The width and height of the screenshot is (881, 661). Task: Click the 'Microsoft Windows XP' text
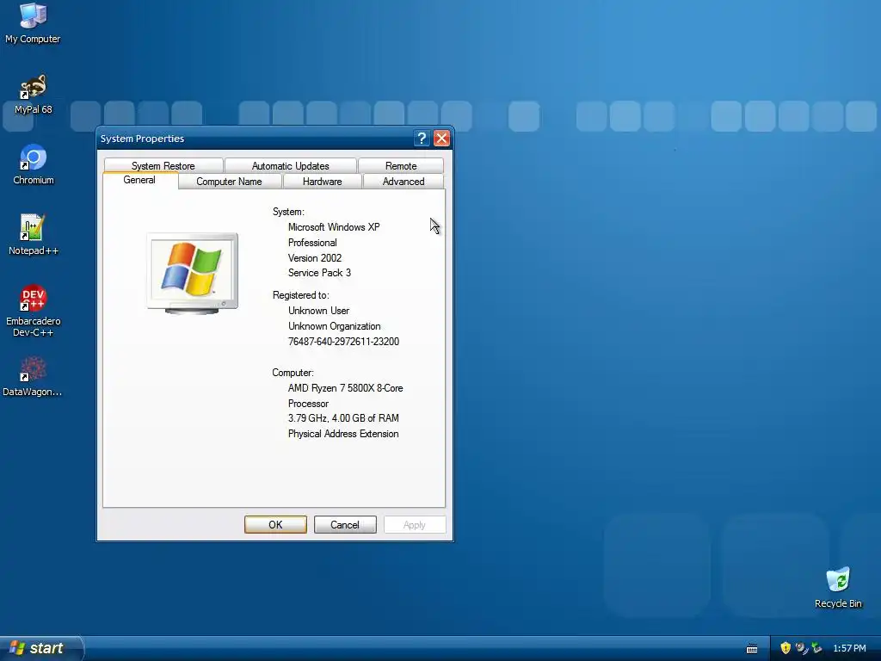click(x=334, y=227)
